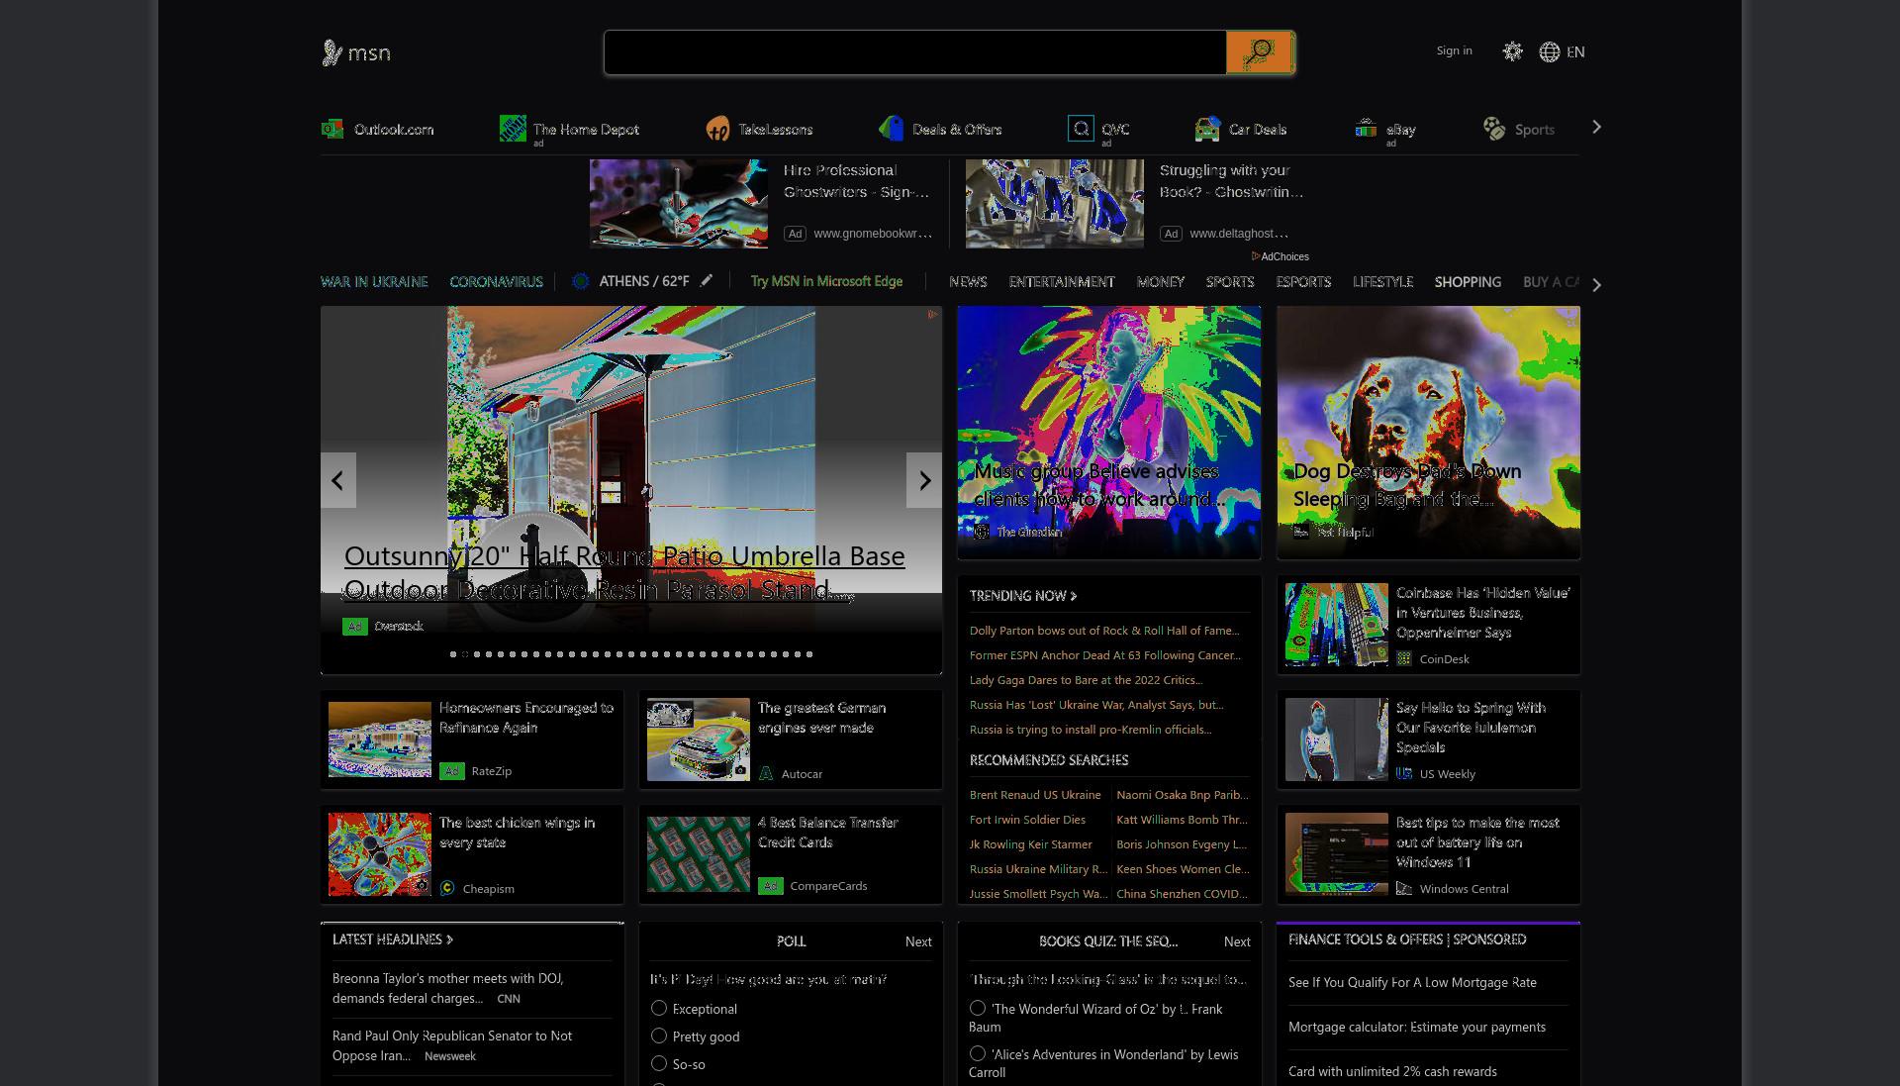Click the gallery camera icon on German engines thumbnail
The height and width of the screenshot is (1086, 1900).
tap(740, 770)
